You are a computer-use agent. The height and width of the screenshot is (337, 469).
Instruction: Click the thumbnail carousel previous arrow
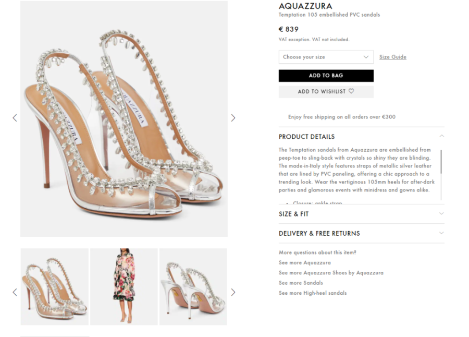pyautogui.click(x=15, y=292)
